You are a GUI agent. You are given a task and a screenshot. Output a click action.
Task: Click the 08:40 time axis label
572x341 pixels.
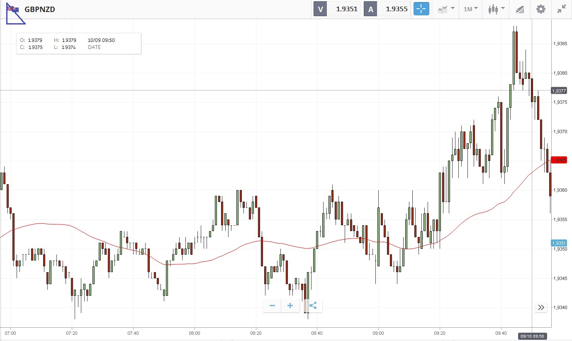point(317,333)
